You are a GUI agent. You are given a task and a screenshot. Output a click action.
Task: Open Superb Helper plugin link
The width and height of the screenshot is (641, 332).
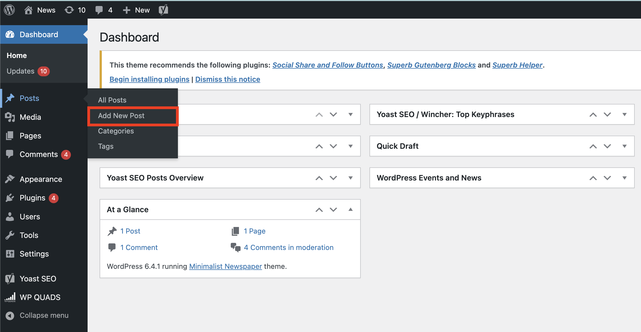tap(517, 65)
